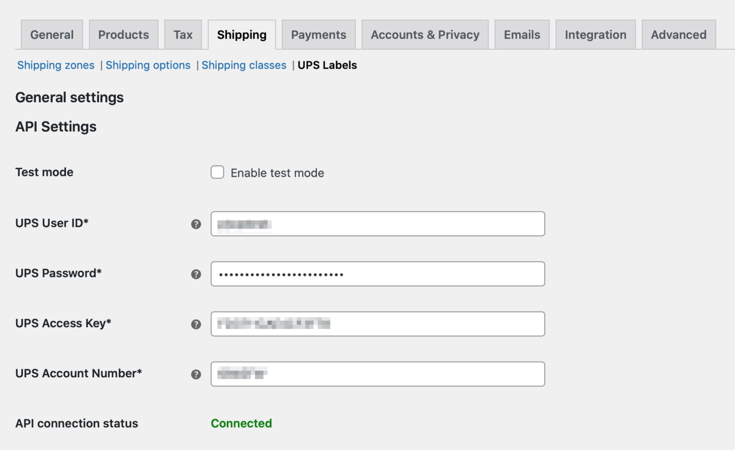View the Shipping classes section
This screenshot has height=450, width=735.
[244, 65]
